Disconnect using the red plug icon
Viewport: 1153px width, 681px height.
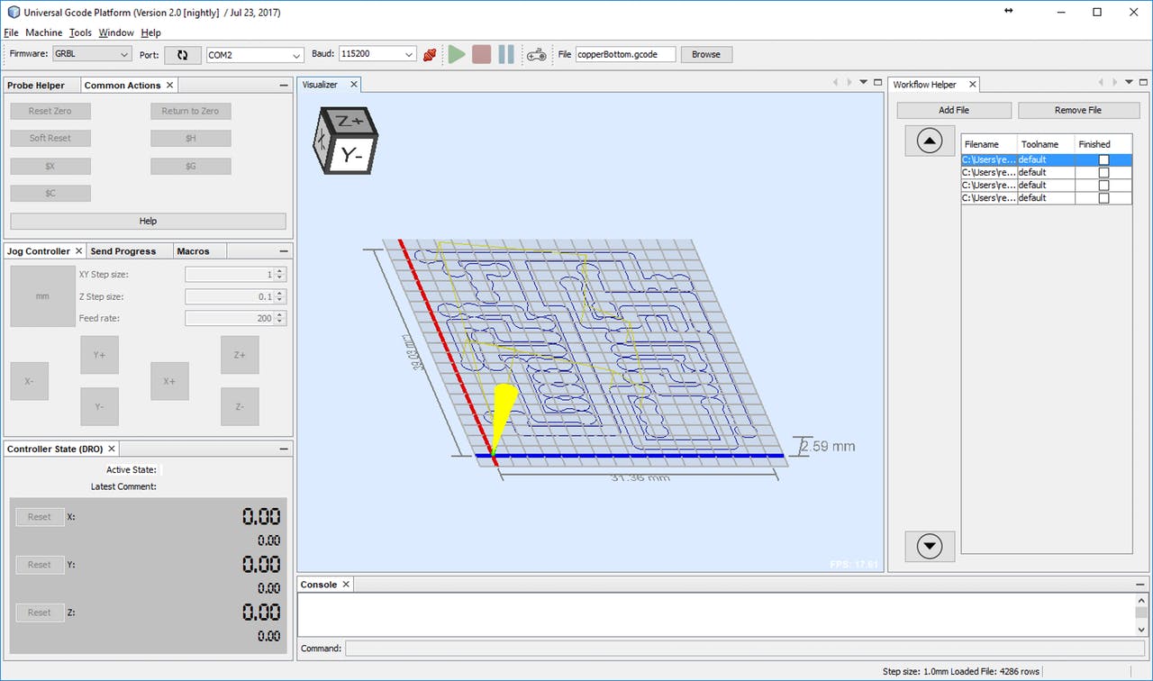pos(430,54)
